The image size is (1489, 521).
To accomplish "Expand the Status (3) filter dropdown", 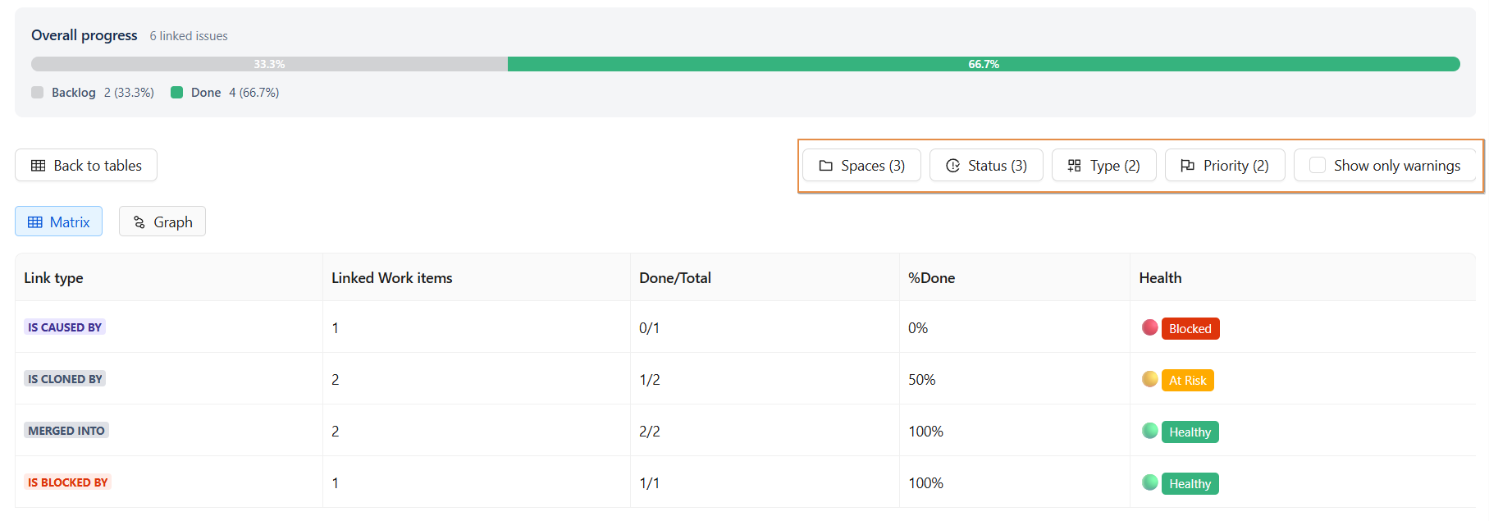I will (x=986, y=166).
